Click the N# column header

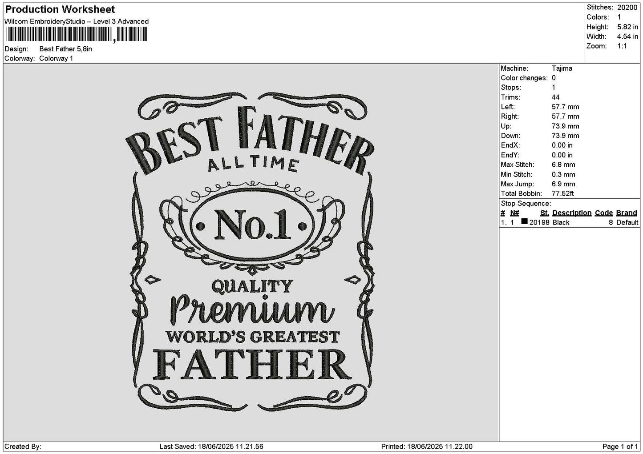click(x=514, y=213)
